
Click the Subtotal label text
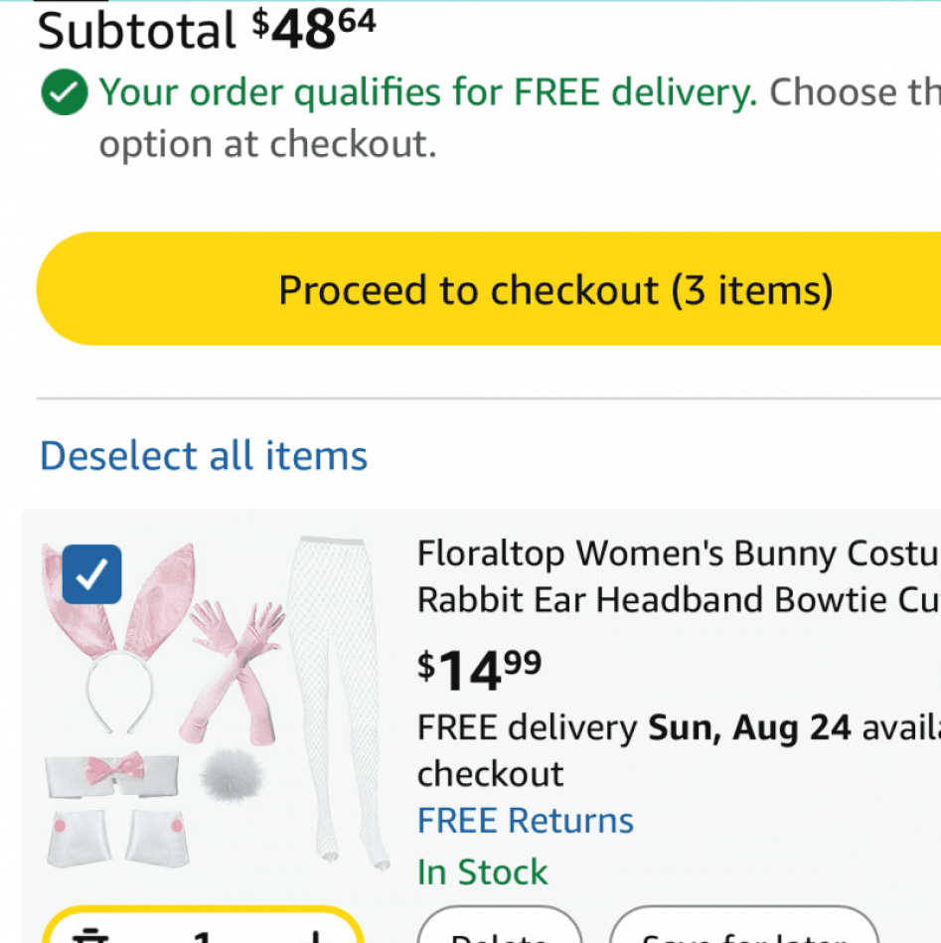point(136,31)
